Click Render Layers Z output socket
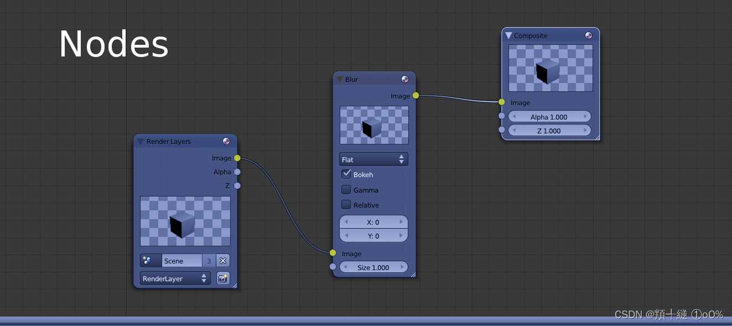This screenshot has width=732, height=326. (237, 186)
